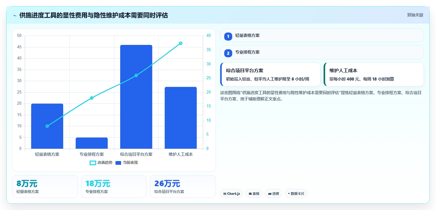Open list item 1 轻量表格方案
436x210 pixels.
click(x=322, y=35)
